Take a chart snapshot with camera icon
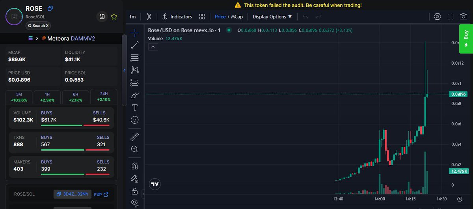The height and width of the screenshot is (209, 473). click(x=464, y=17)
